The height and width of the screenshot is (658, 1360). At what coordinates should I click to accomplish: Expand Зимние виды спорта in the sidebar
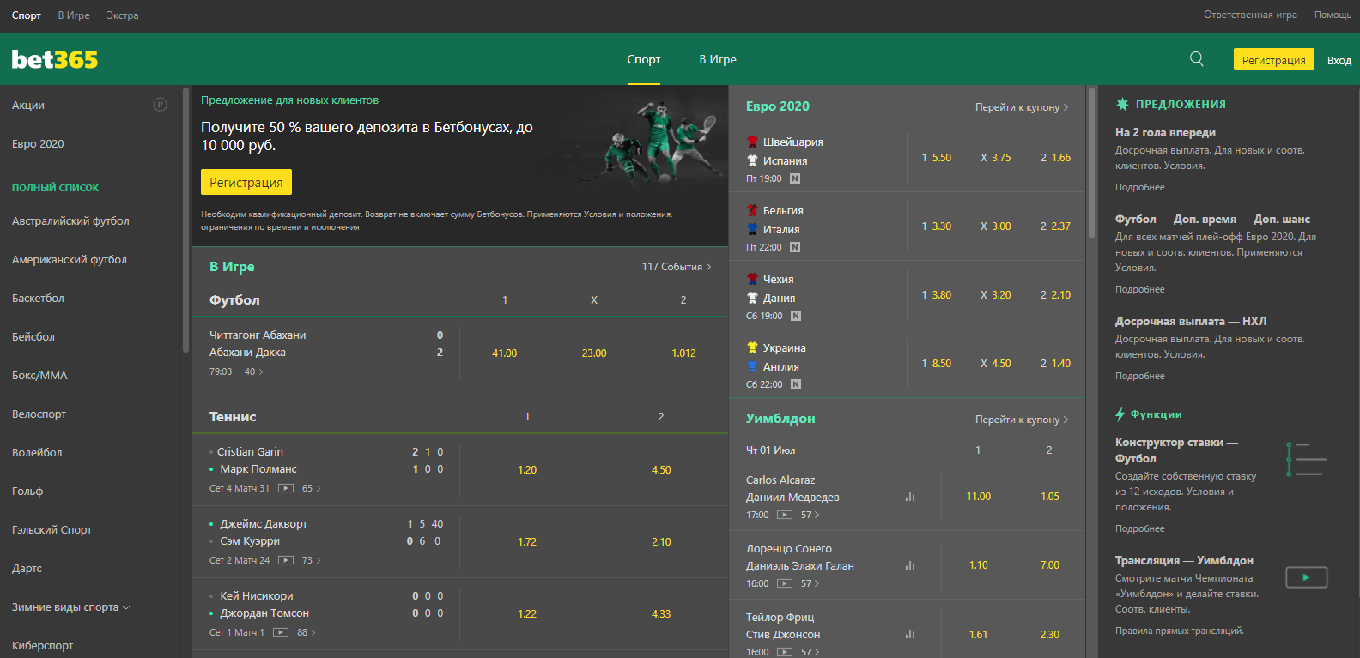coord(71,607)
